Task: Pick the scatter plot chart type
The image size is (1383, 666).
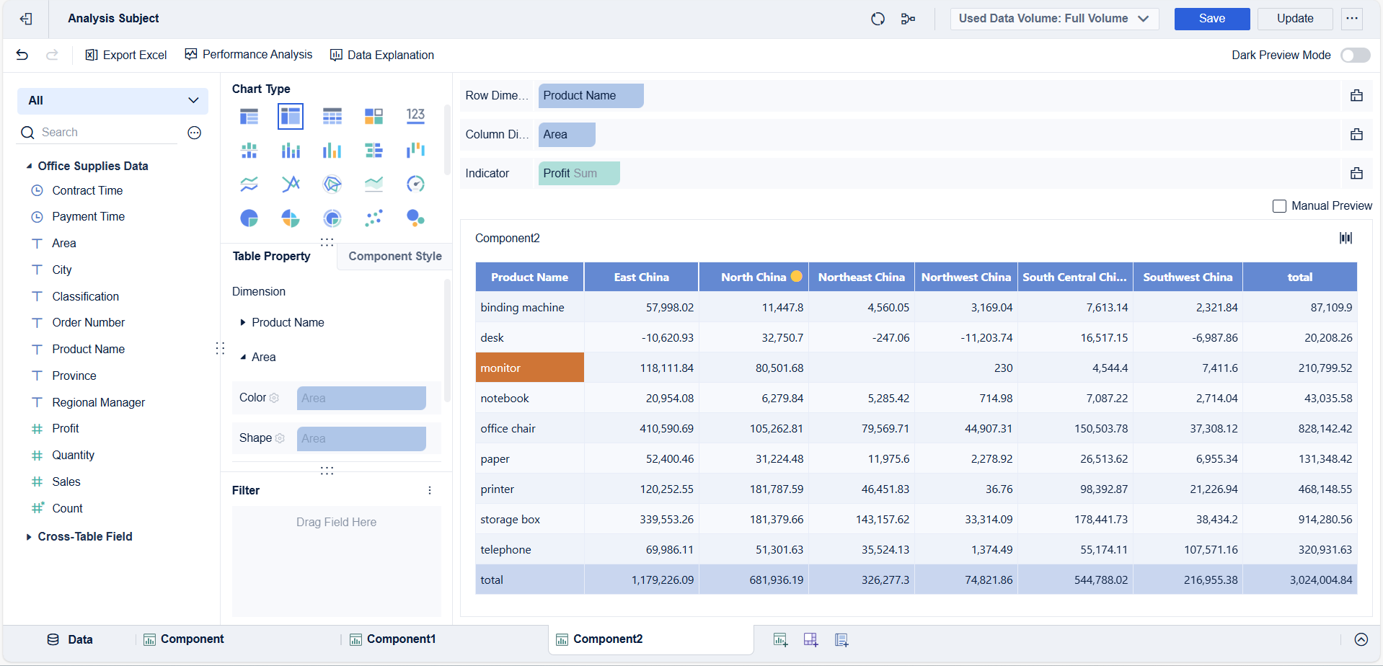Action: point(374,218)
